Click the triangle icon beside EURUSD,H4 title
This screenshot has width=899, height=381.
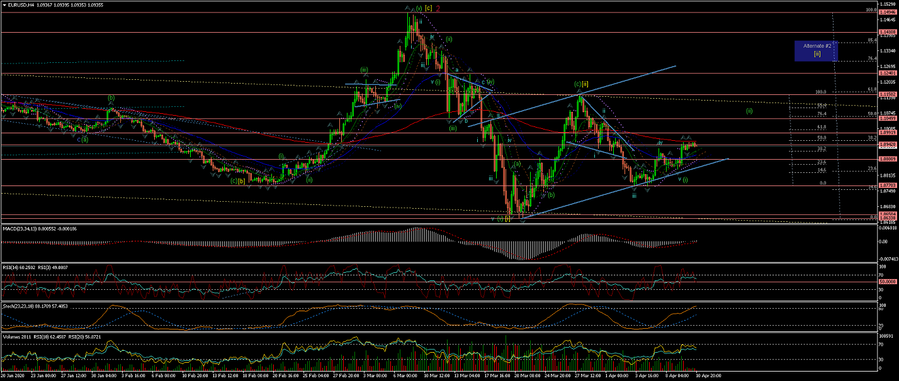pyautogui.click(x=4, y=5)
